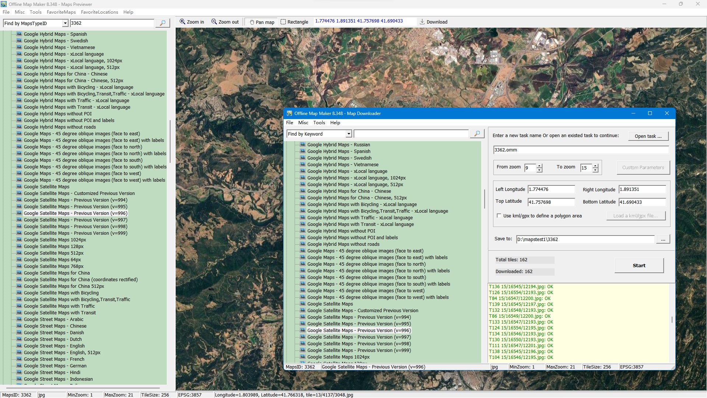Click the download log vertical scrollbar
Screen dimensions: 707x398
672,320
